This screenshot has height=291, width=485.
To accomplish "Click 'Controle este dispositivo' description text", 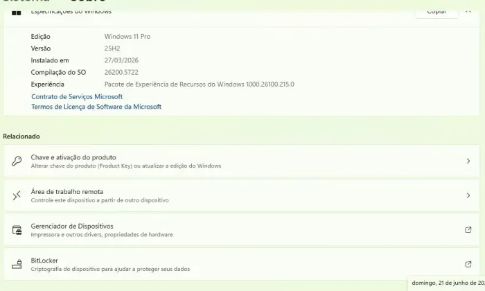I will point(100,200).
